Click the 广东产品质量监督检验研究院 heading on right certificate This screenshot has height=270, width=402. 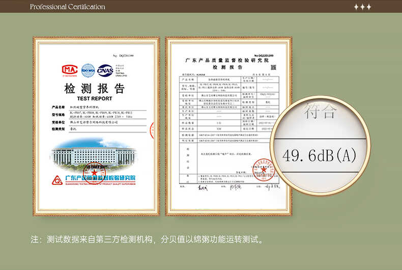(226, 60)
